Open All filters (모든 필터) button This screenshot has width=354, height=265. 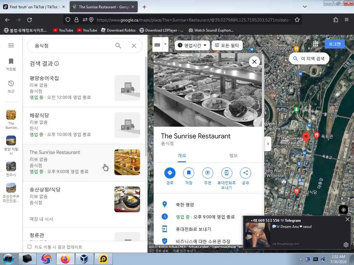(227, 45)
